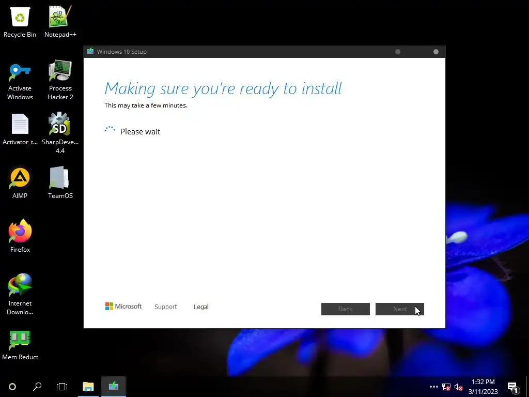Show hidden tray icons overflow
Screen dimensions: 529x397
(434, 387)
